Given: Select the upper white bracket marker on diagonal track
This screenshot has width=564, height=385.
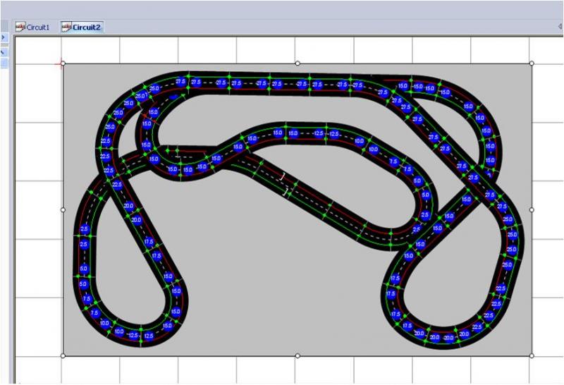Looking at the screenshot, I should click(283, 176).
